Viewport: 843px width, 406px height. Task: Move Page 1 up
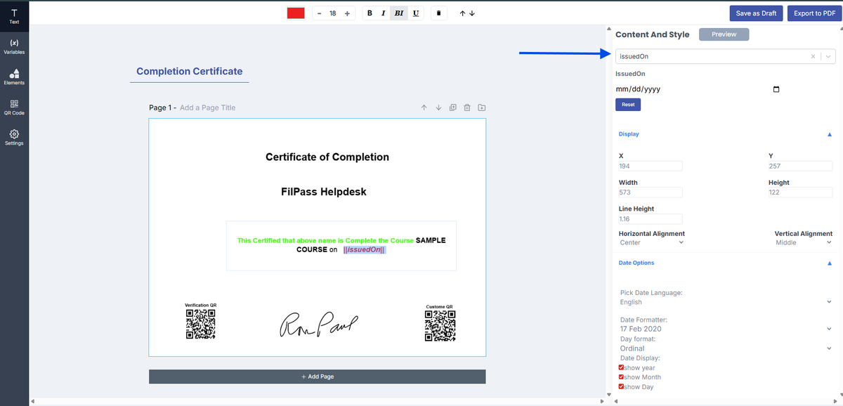pos(424,107)
